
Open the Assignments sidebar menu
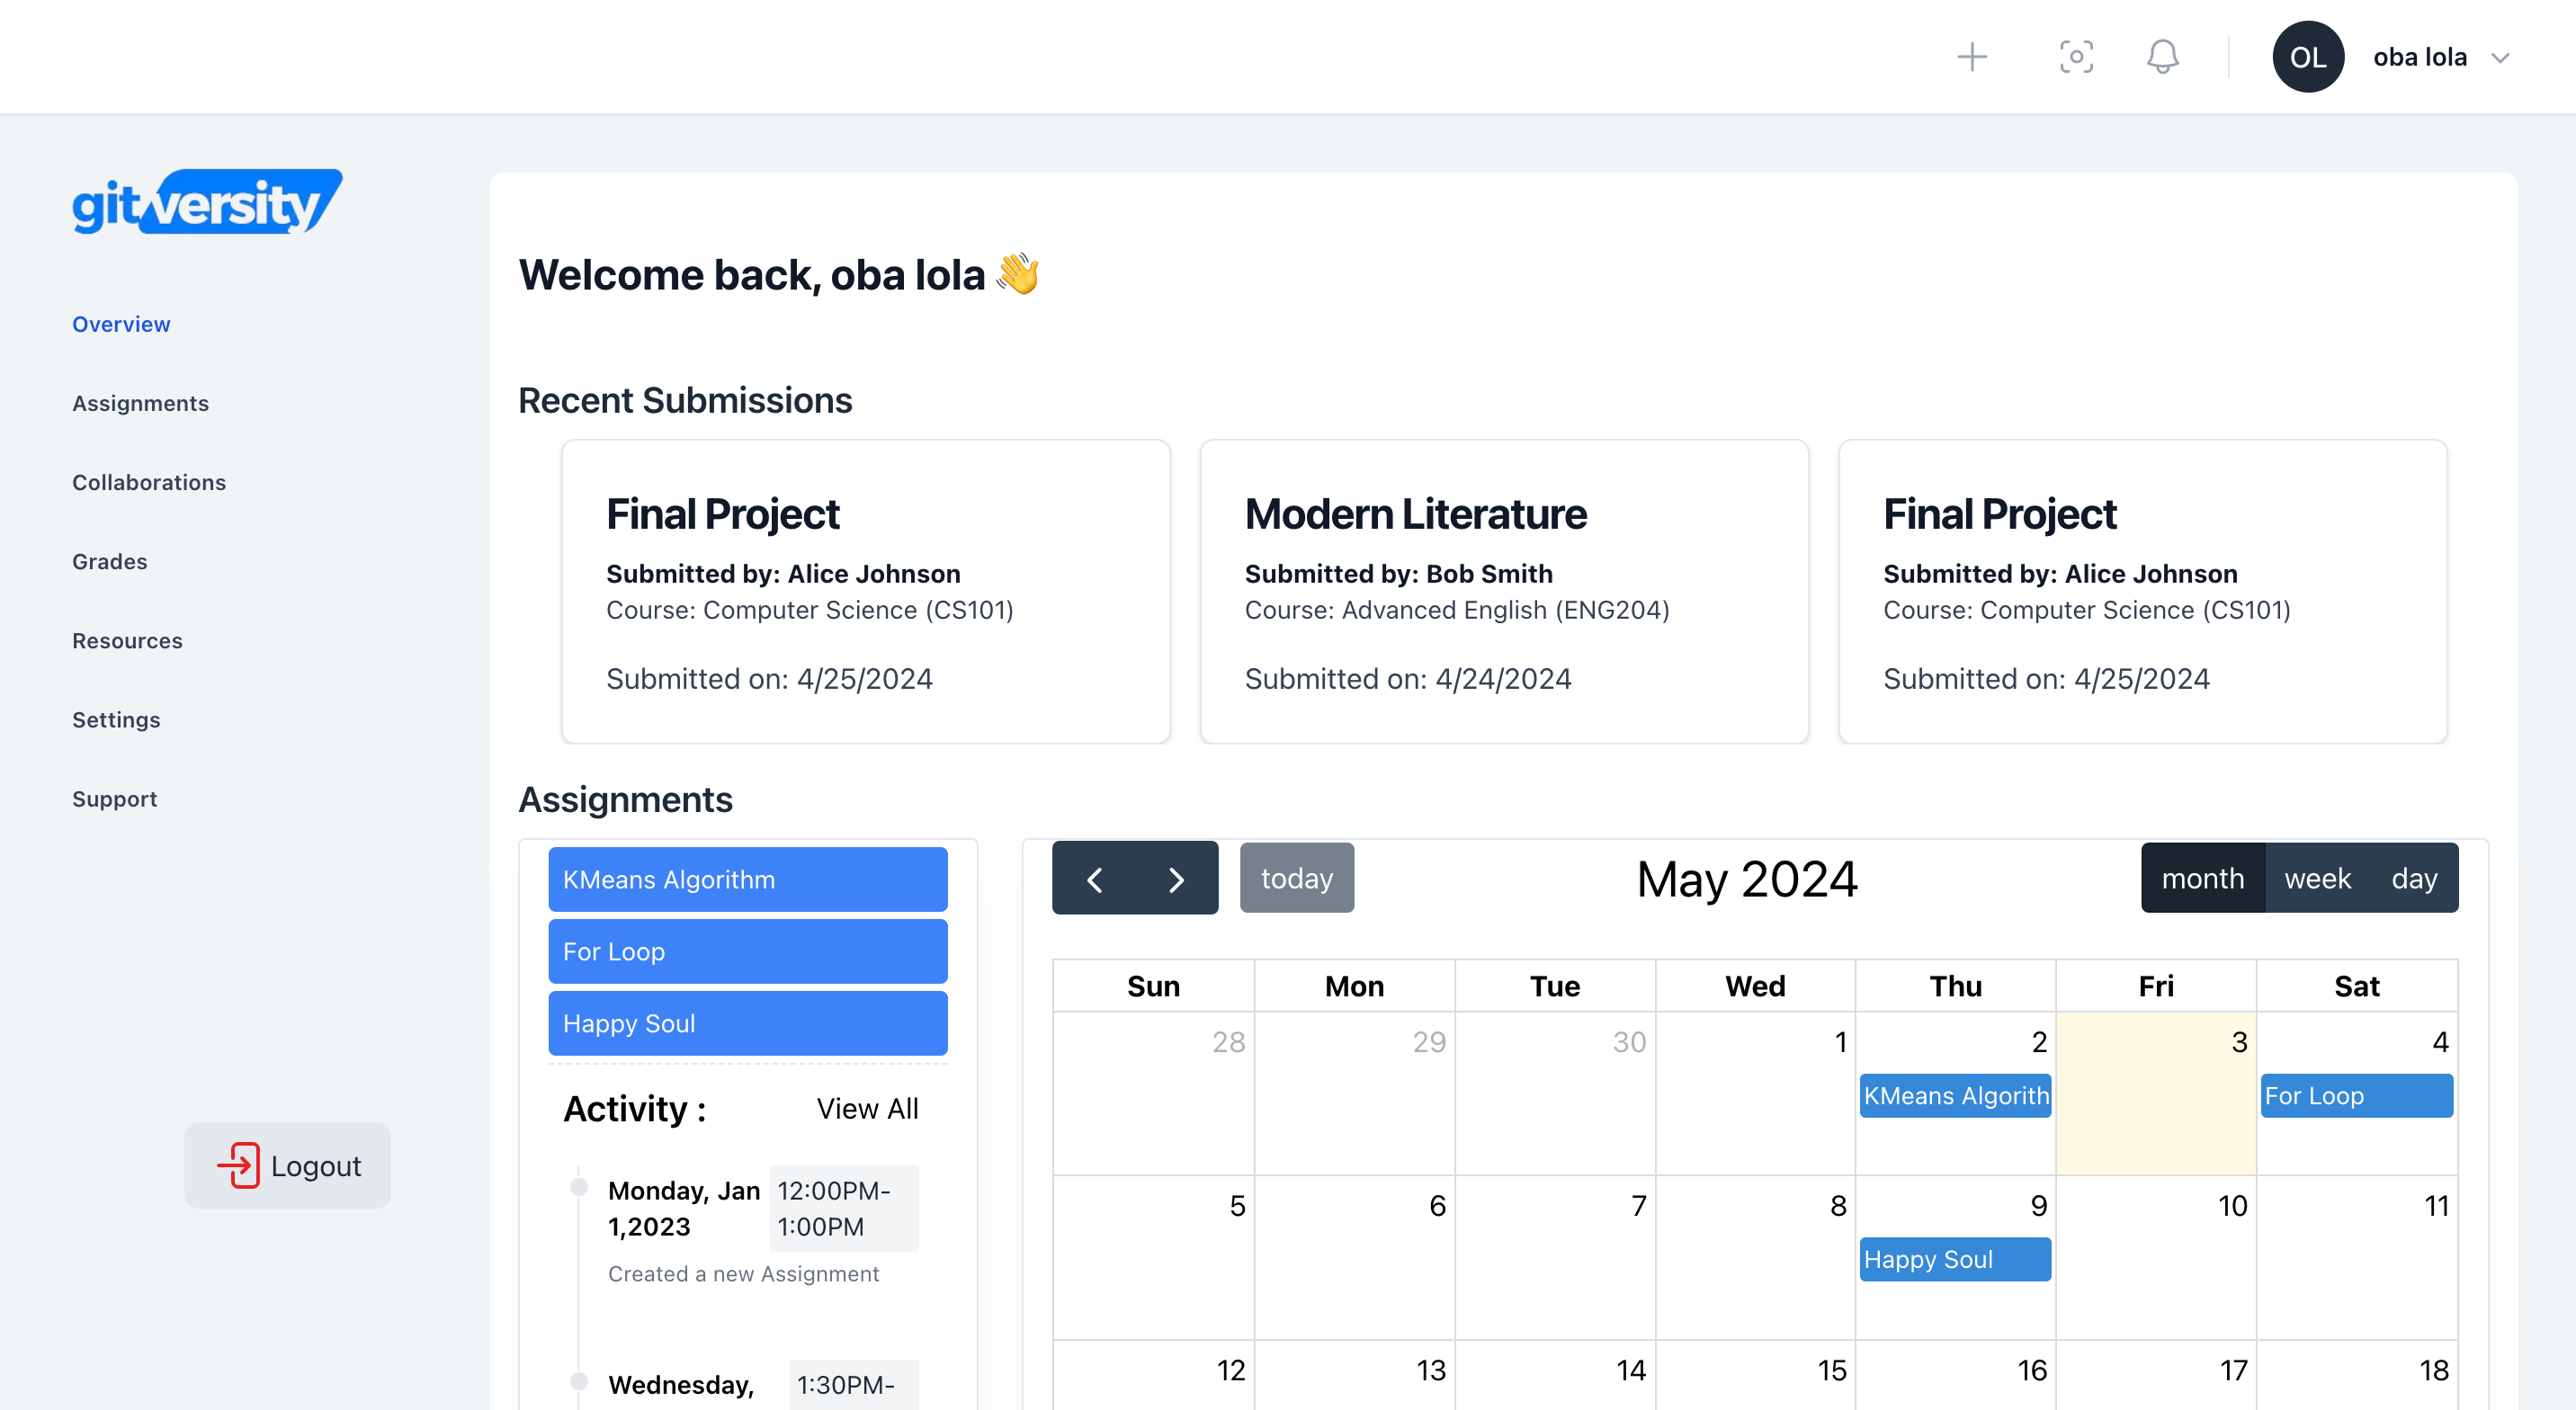point(140,403)
